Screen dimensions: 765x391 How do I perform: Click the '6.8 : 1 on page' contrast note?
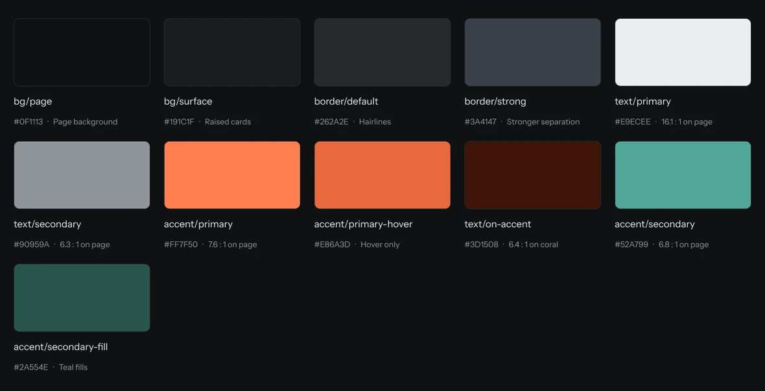point(683,245)
